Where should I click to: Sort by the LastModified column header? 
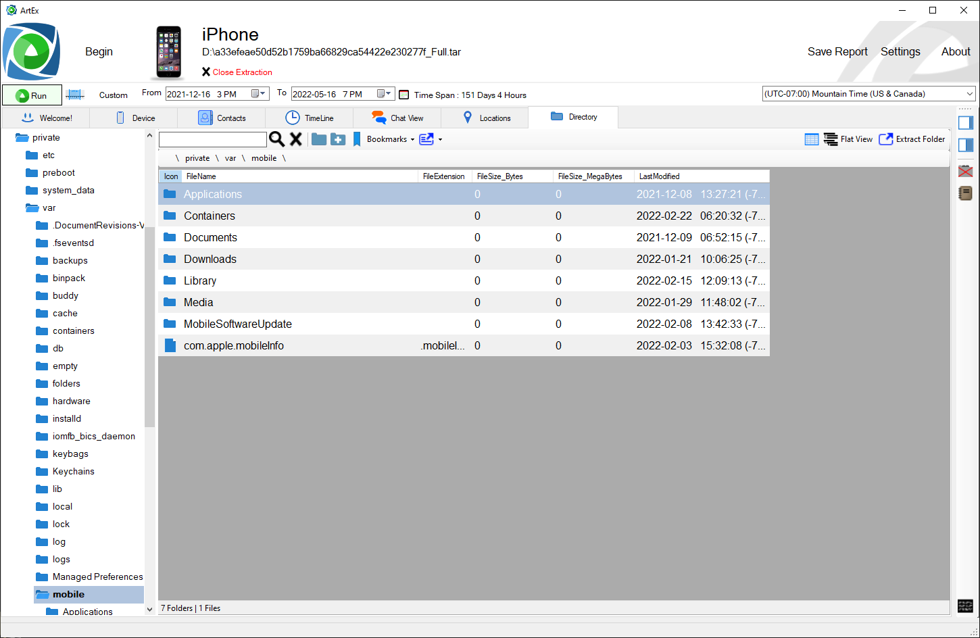(x=702, y=176)
